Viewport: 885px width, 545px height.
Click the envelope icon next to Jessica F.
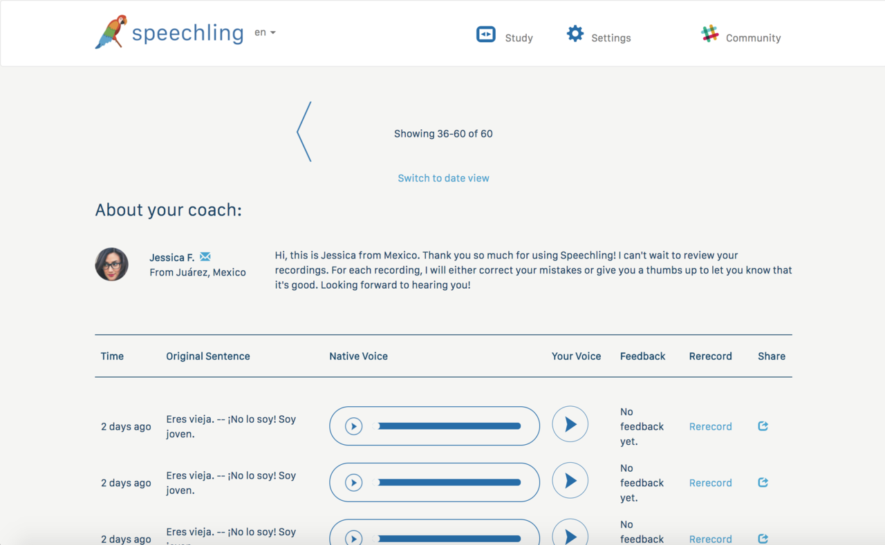(x=205, y=257)
